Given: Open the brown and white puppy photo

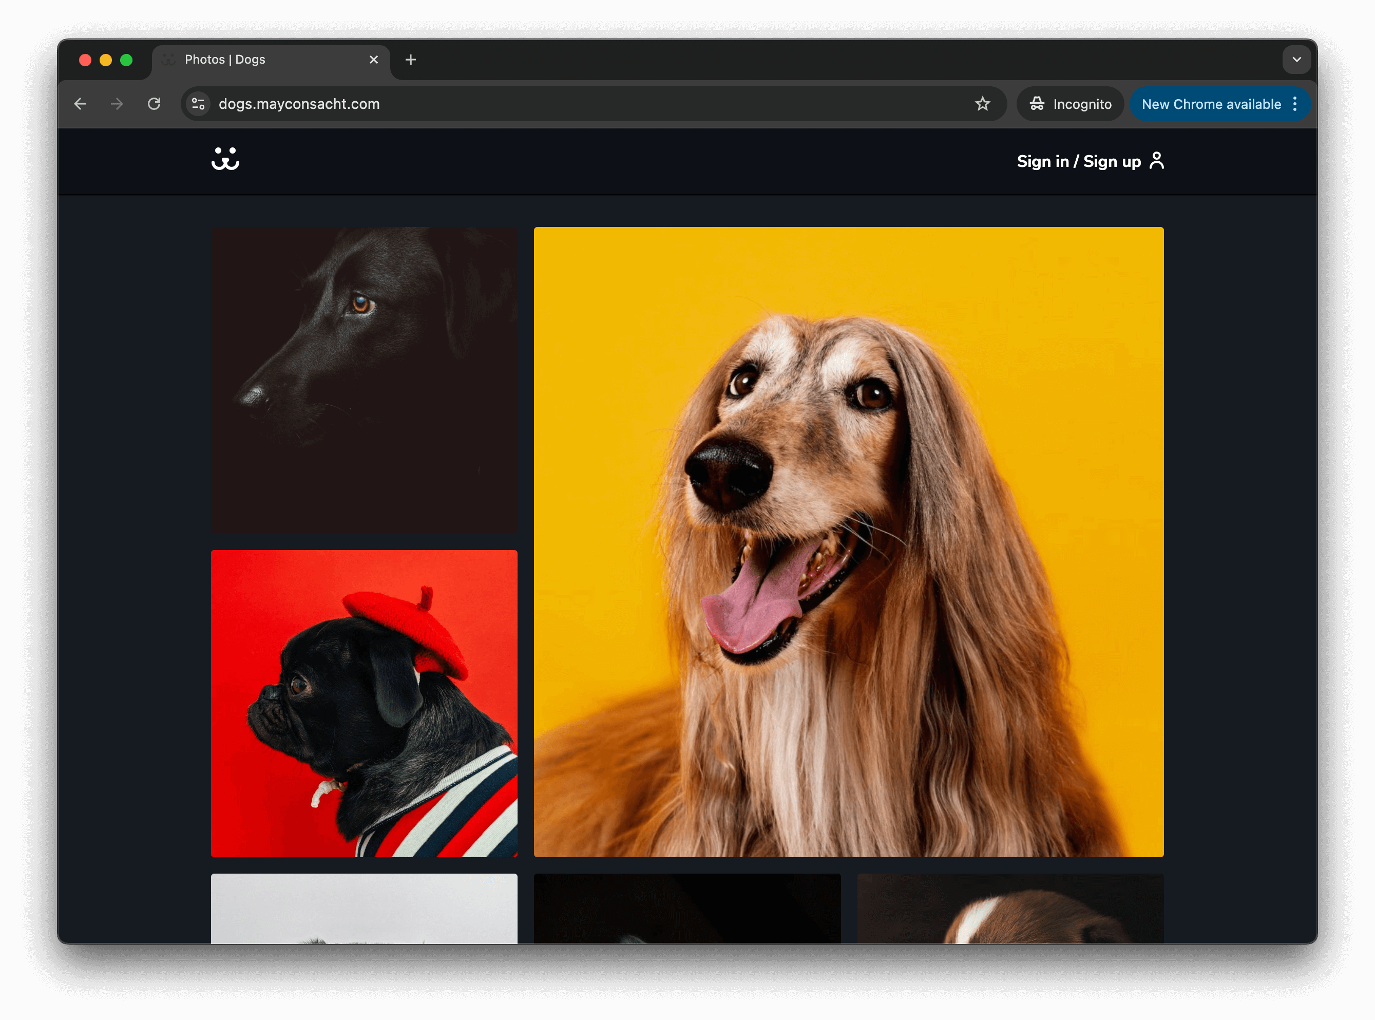Looking at the screenshot, I should (x=1009, y=908).
